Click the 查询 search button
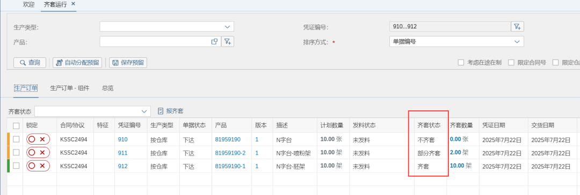The width and height of the screenshot is (580, 195). point(30,63)
